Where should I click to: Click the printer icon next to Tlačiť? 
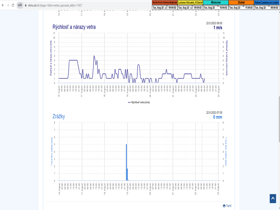pyautogui.click(x=224, y=206)
